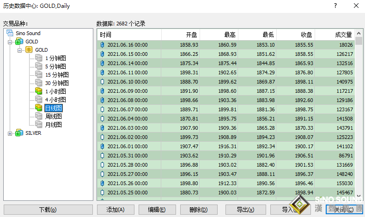Image resolution: width=365 pixels, height=217 pixels.
Task: Click the table vertical scrollbar thumb
Action: point(359,41)
